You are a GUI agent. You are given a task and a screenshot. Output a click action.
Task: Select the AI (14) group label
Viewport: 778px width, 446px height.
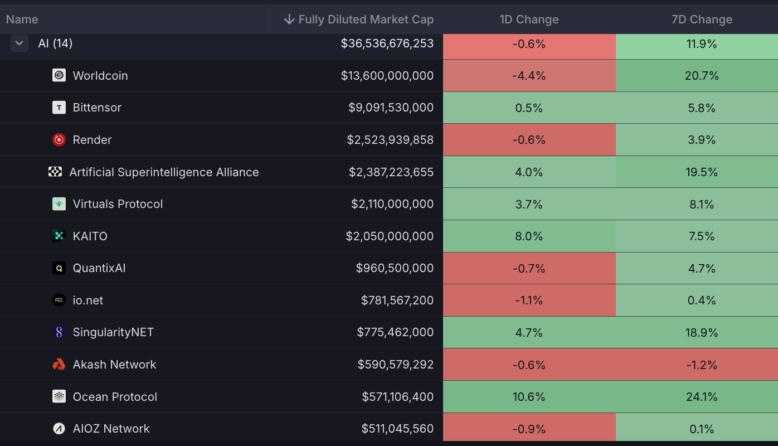point(55,43)
